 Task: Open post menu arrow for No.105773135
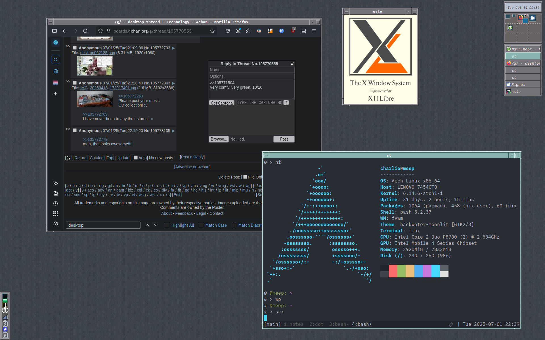(x=173, y=131)
